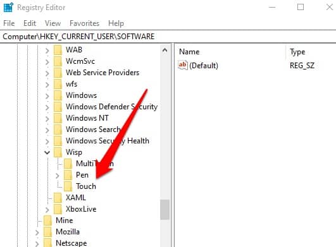Click the XAML folder icon
The width and height of the screenshot is (336, 247).
58,198
